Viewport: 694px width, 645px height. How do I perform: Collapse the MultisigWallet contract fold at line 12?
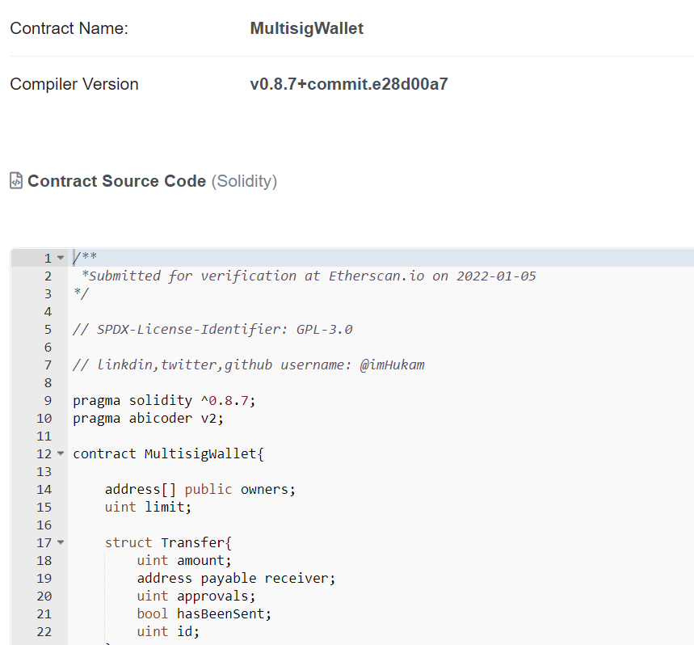coord(61,453)
